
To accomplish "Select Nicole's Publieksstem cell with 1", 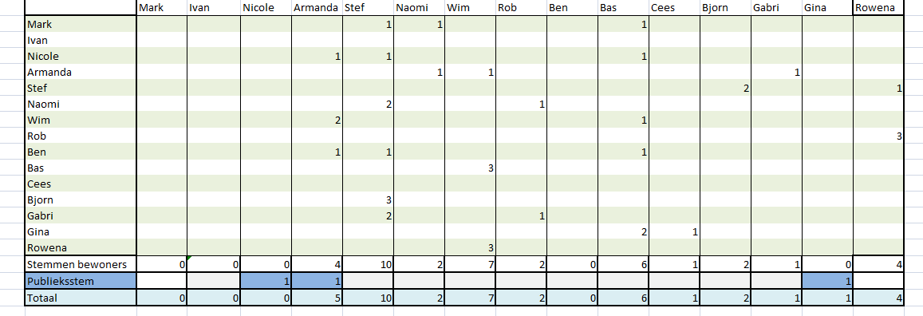I will [266, 281].
